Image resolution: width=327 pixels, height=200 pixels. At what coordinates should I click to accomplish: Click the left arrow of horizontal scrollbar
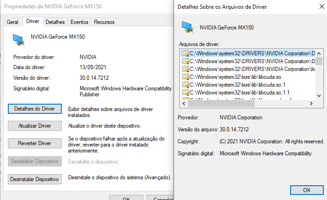coord(184,104)
